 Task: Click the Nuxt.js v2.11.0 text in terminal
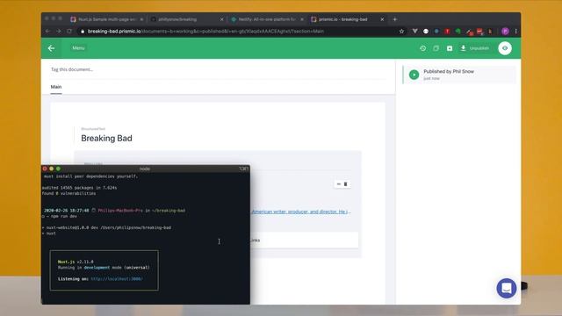(x=76, y=262)
